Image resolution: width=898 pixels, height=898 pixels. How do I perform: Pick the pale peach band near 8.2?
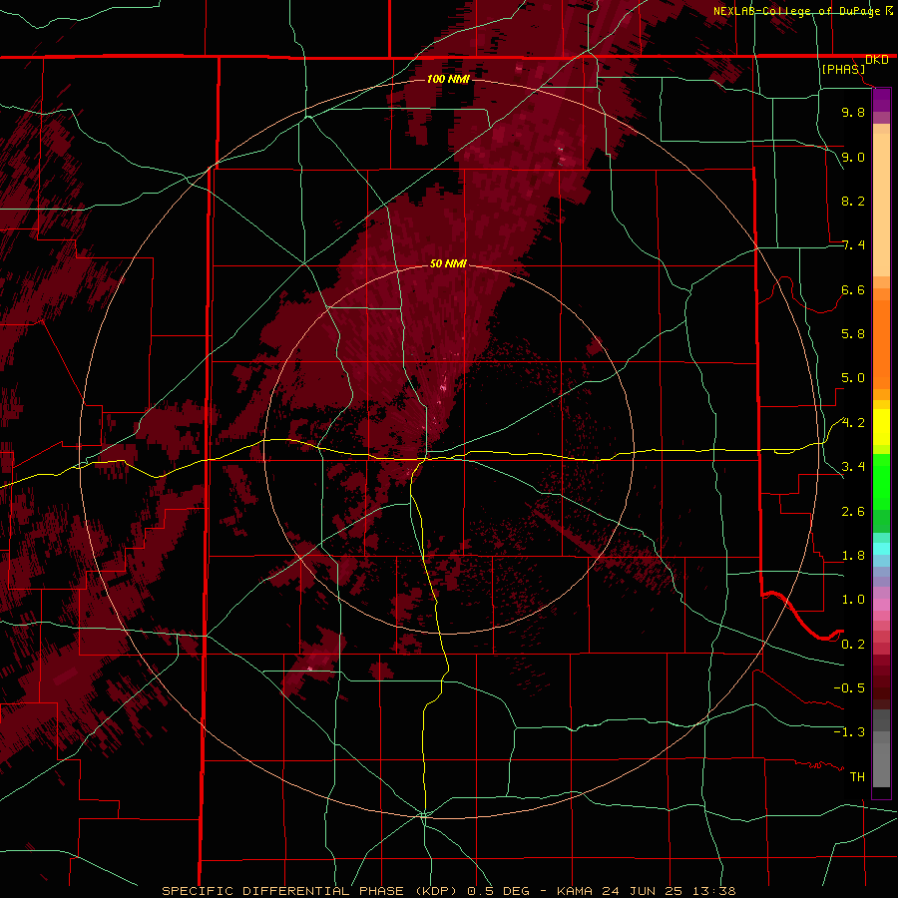[x=881, y=205]
